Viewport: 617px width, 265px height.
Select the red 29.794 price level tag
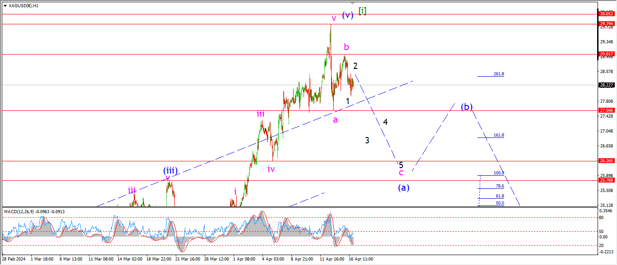click(x=607, y=23)
